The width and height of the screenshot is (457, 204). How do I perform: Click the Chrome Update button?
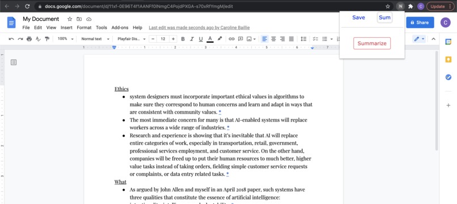[x=440, y=6]
